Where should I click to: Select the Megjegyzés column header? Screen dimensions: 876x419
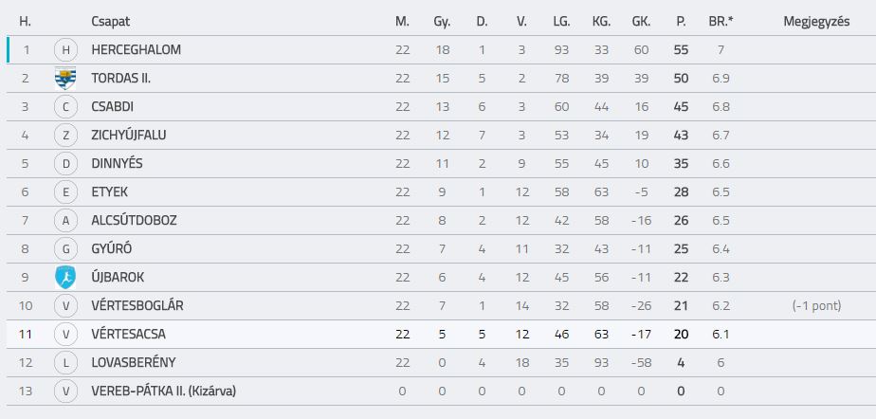pos(816,21)
